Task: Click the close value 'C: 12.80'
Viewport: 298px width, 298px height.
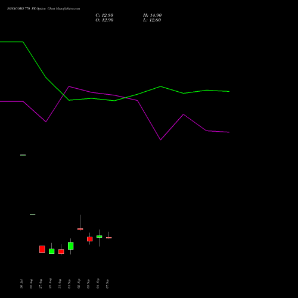Action: [104, 15]
